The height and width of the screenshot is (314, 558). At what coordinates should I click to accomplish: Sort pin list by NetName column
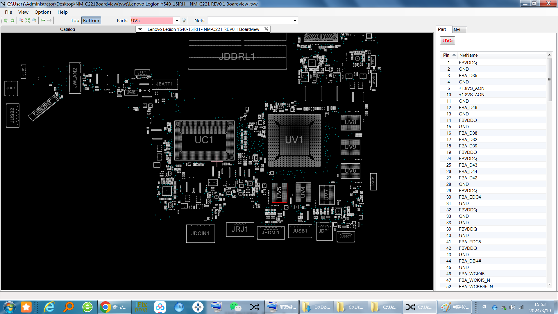click(x=502, y=55)
